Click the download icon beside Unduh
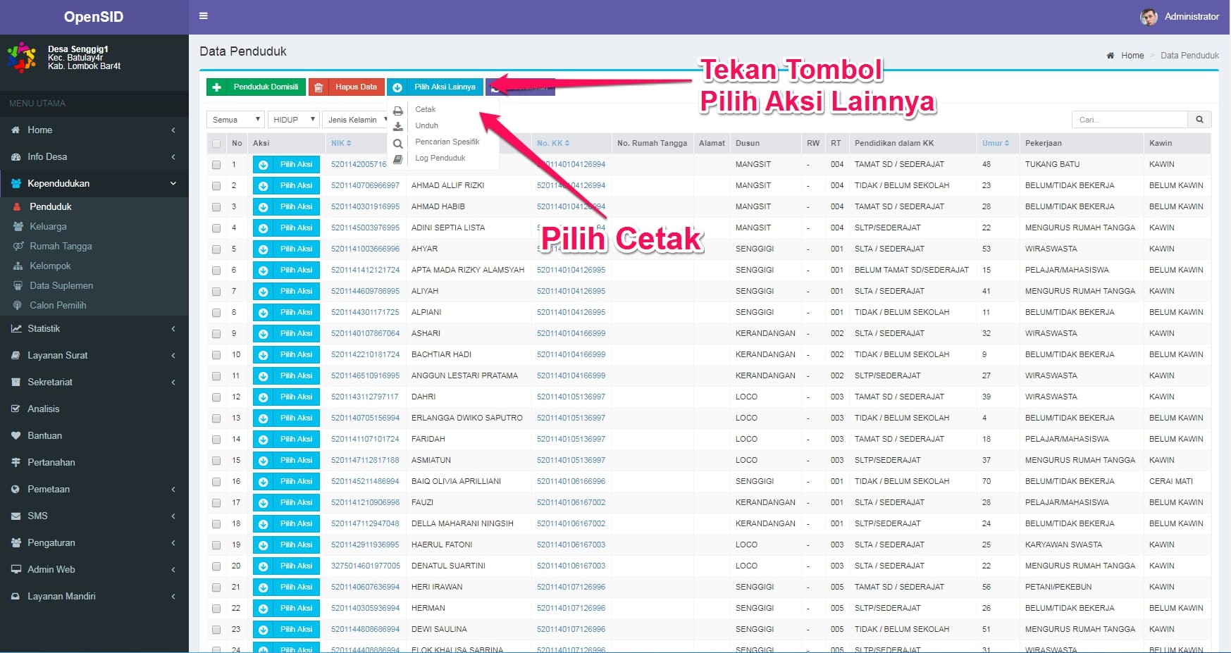This screenshot has height=653, width=1231. [398, 127]
